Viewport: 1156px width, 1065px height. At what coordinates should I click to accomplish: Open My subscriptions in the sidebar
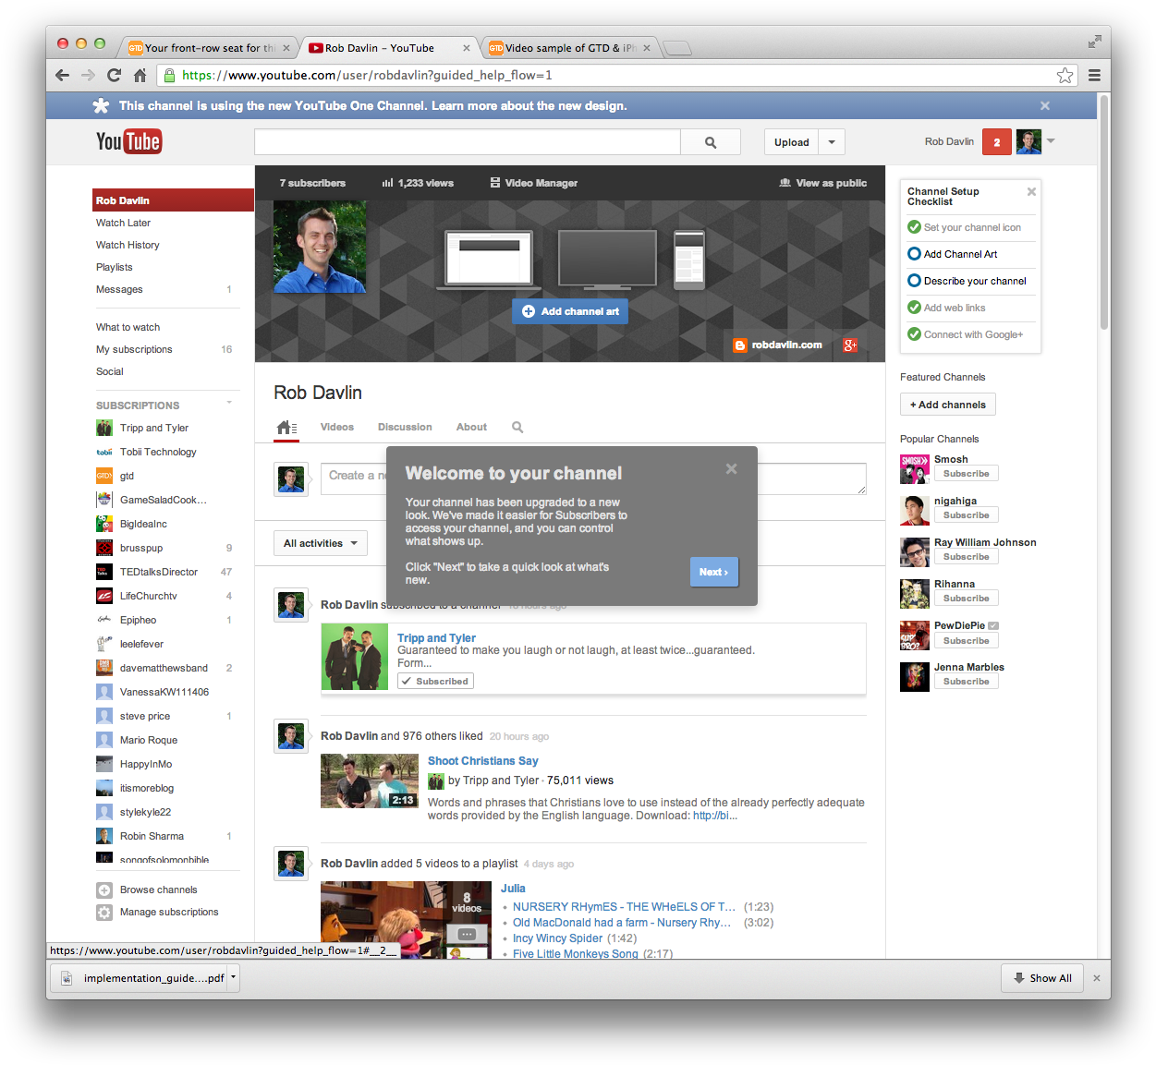[134, 349]
